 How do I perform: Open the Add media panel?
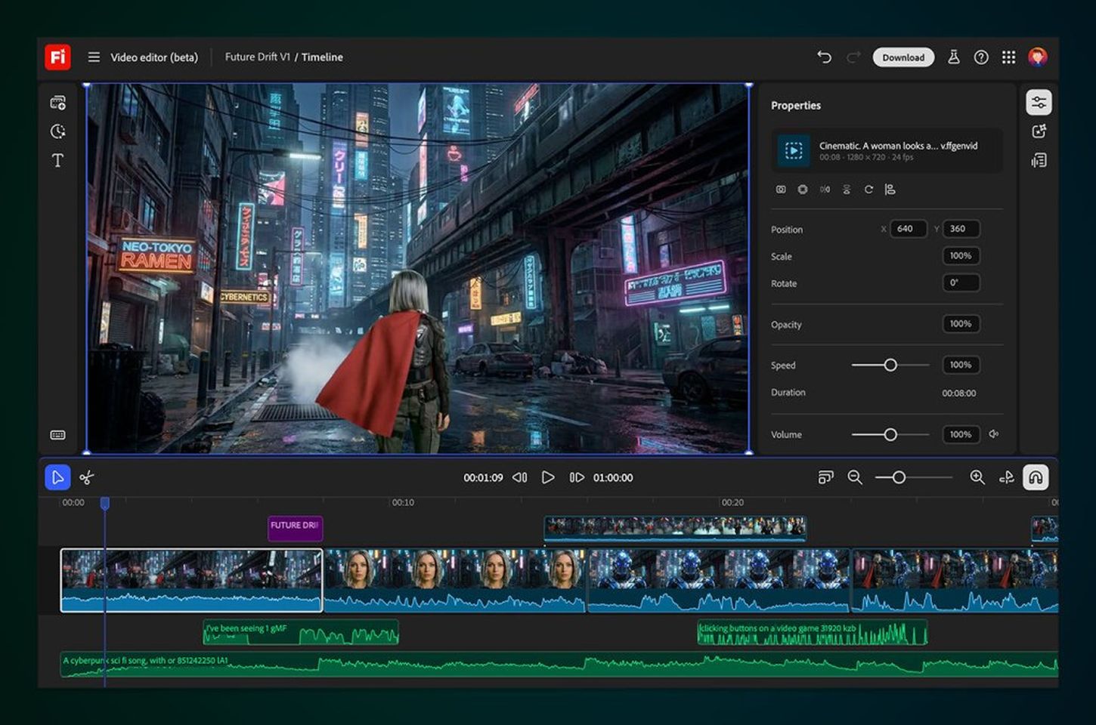(x=57, y=103)
